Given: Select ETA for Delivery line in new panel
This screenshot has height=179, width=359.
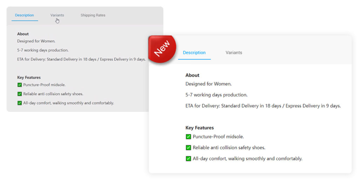Looking at the screenshot, I should (x=263, y=106).
